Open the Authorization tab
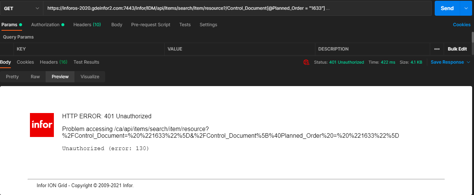The image size is (474, 195). 48,25
